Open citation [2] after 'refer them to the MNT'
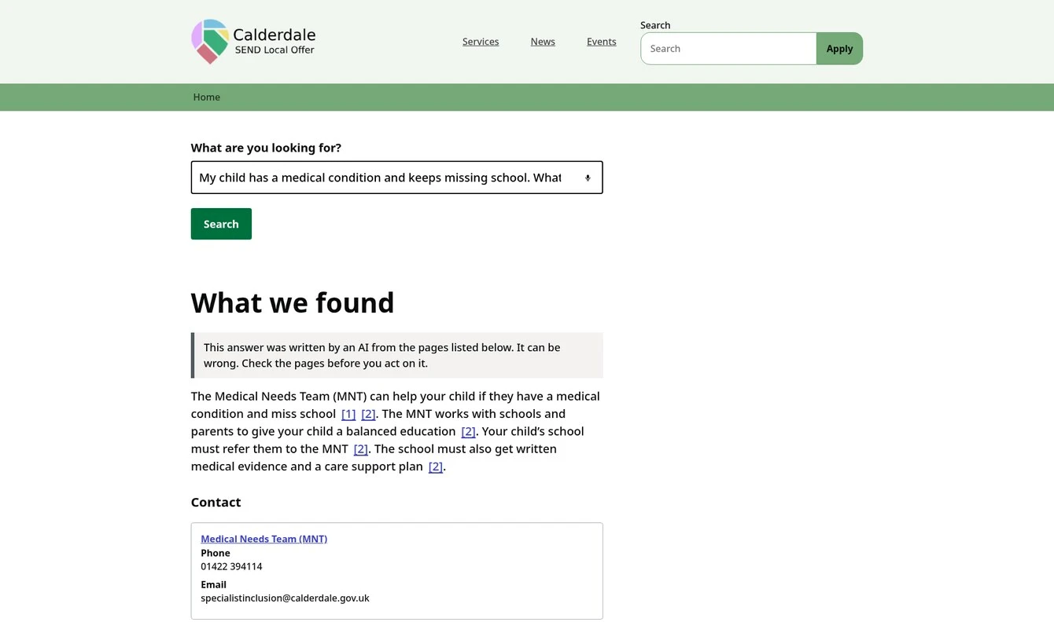The height and width of the screenshot is (633, 1054). (x=361, y=449)
